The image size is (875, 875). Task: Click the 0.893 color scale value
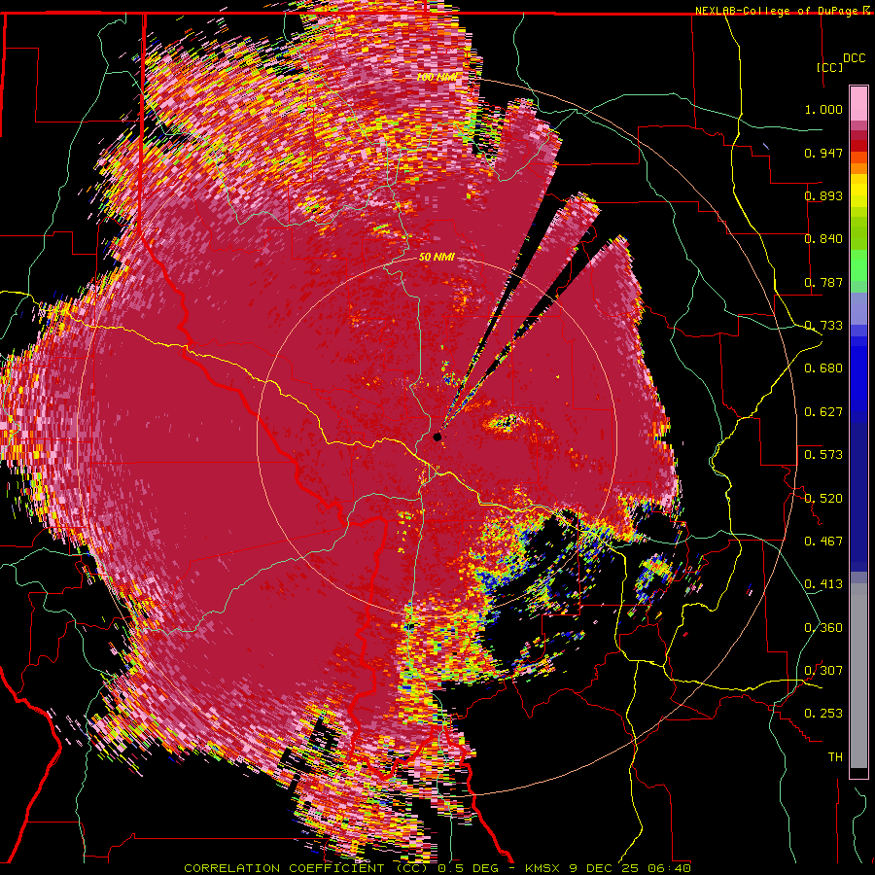point(823,195)
